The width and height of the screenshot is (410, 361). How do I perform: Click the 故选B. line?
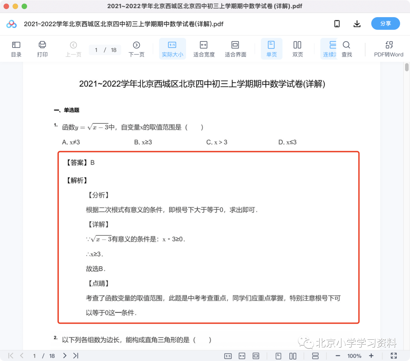(x=95, y=269)
